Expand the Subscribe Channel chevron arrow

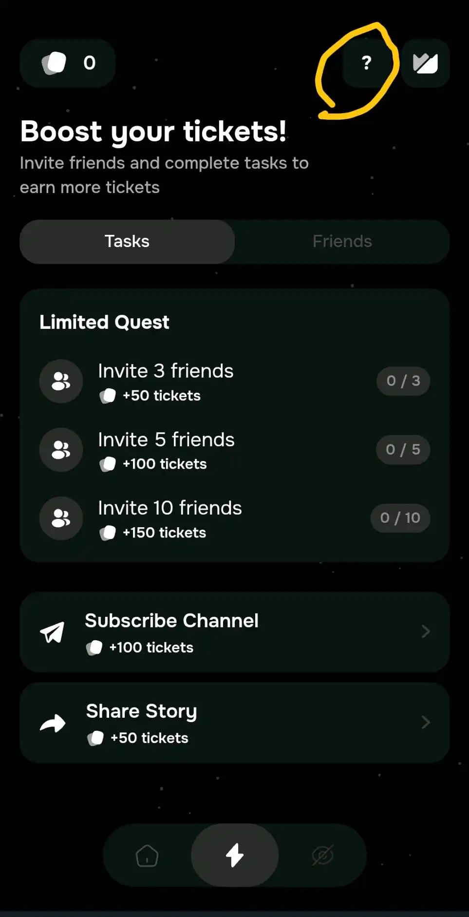(x=426, y=632)
